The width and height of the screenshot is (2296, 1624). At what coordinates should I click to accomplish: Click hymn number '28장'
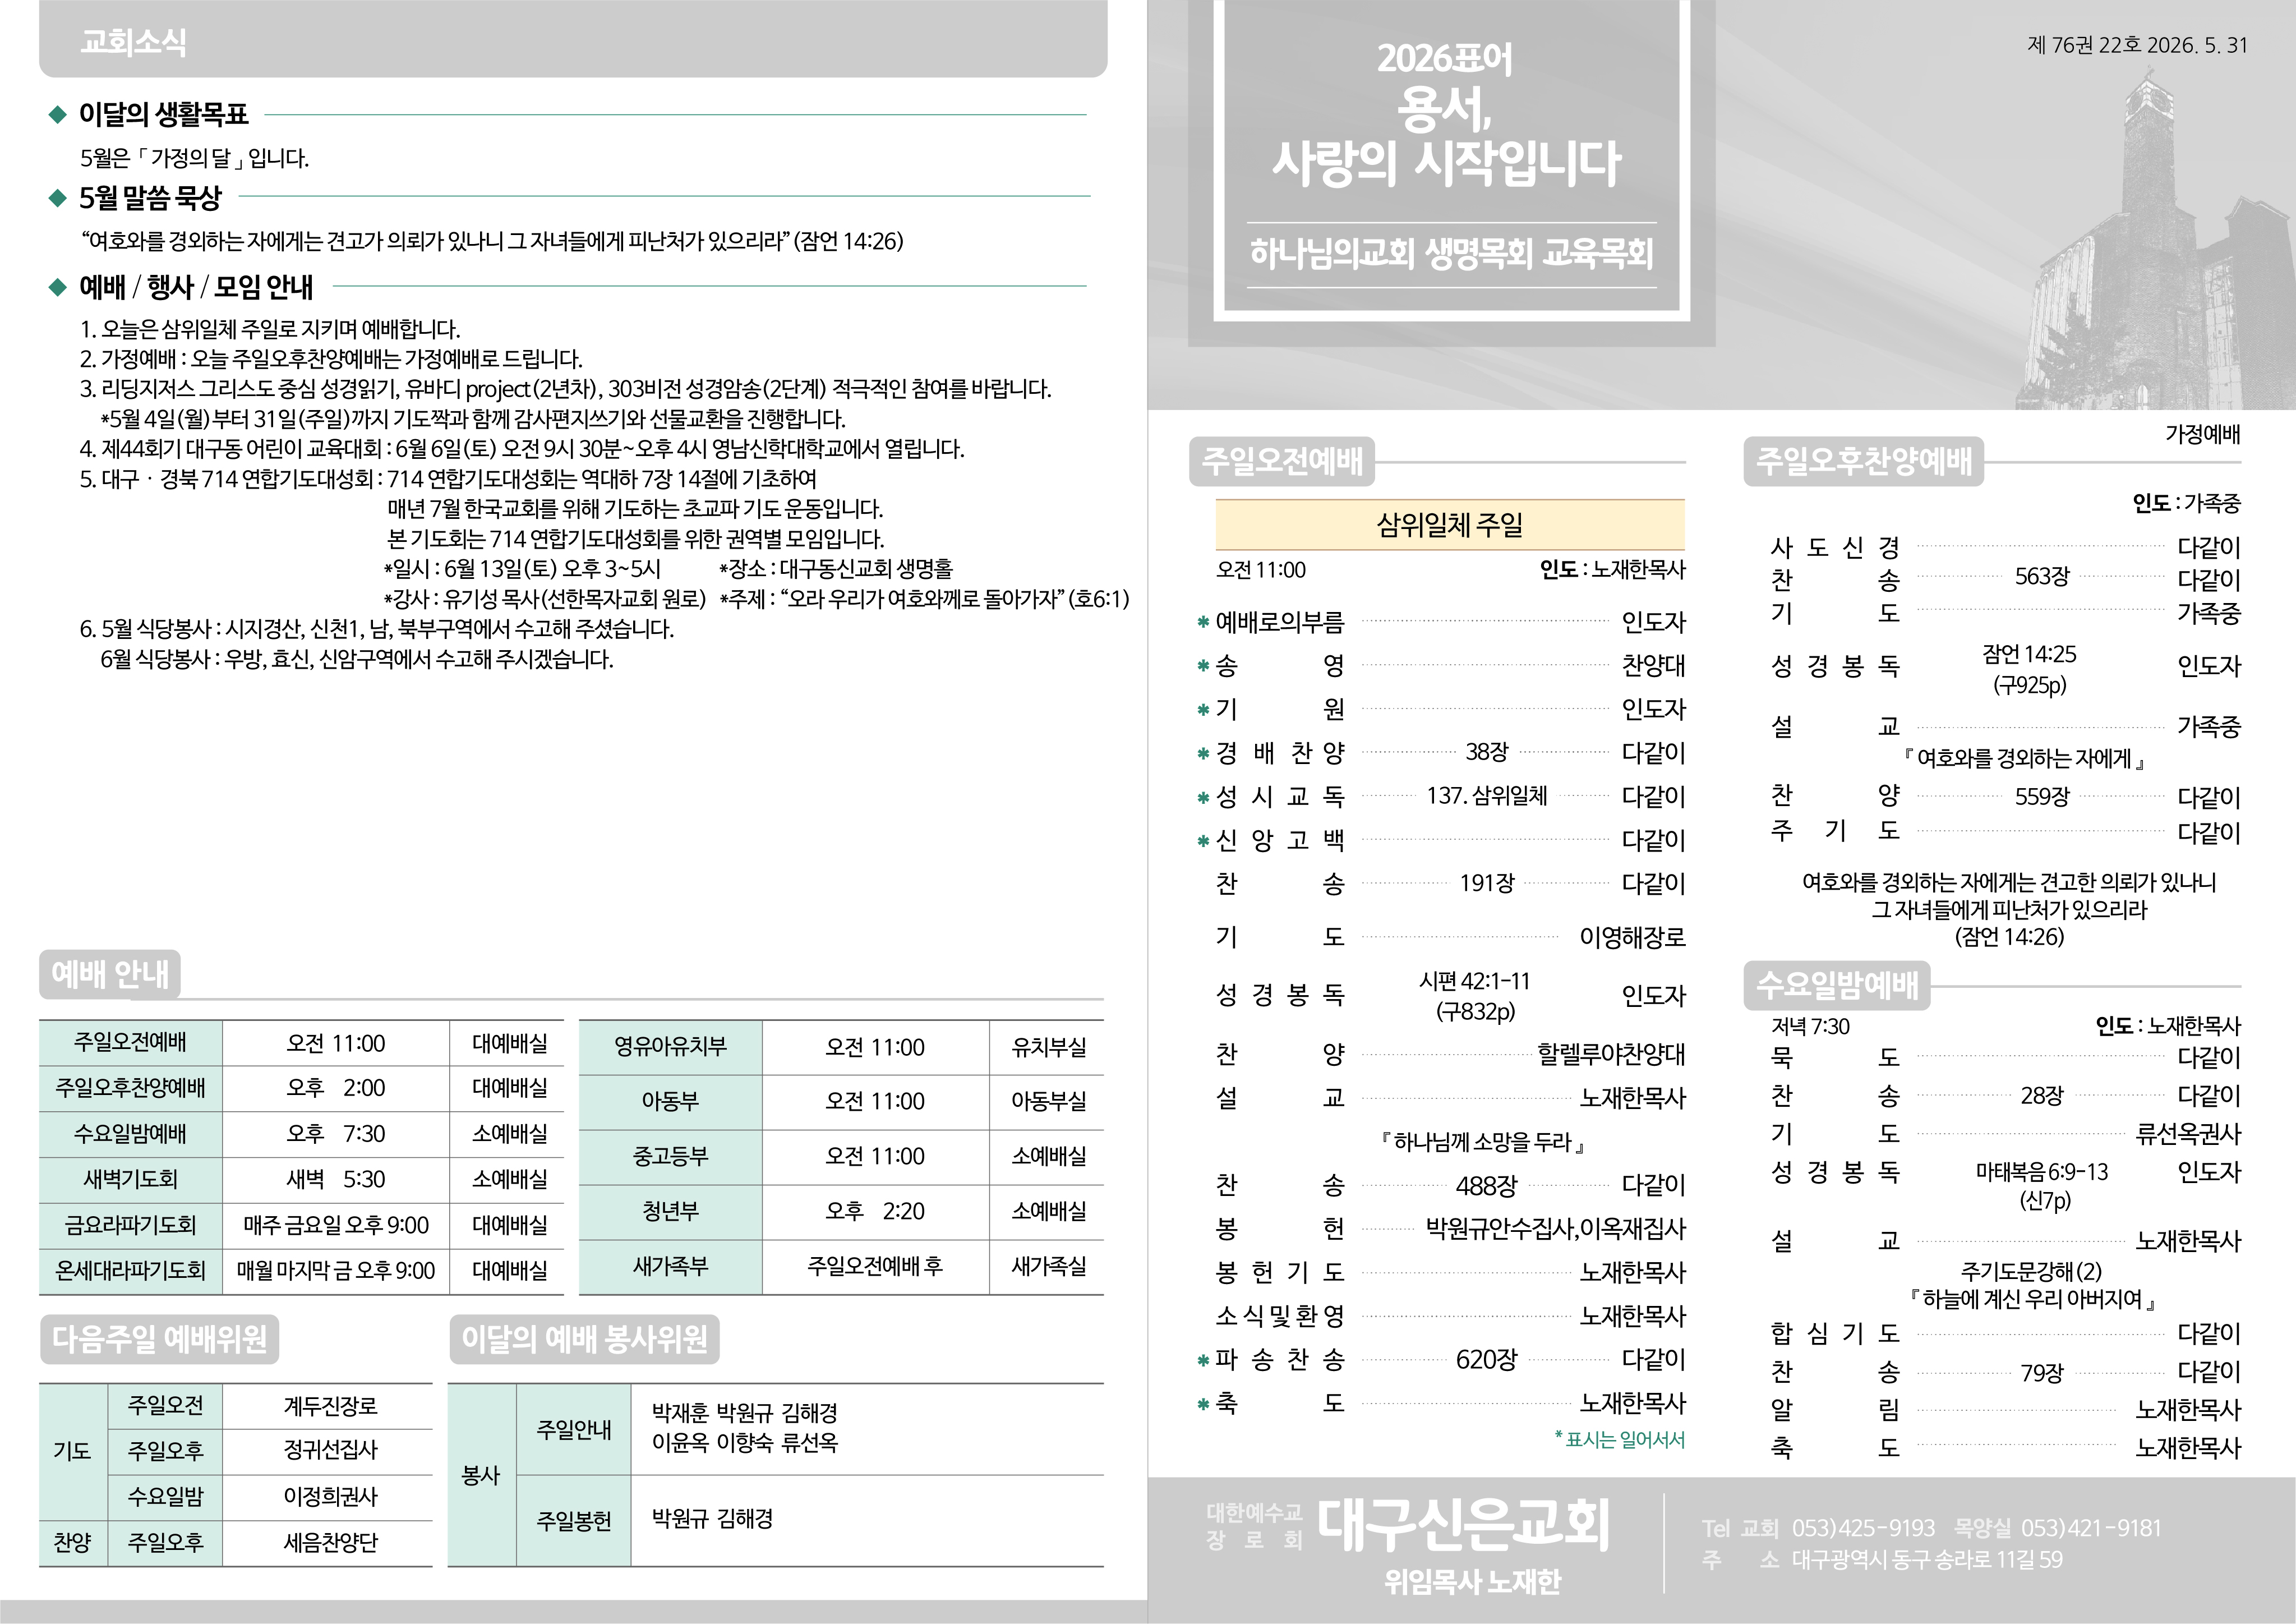2042,1096
